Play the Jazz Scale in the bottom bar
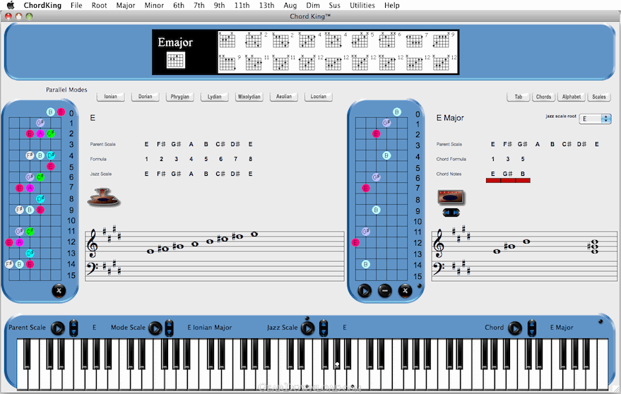 [x=308, y=328]
